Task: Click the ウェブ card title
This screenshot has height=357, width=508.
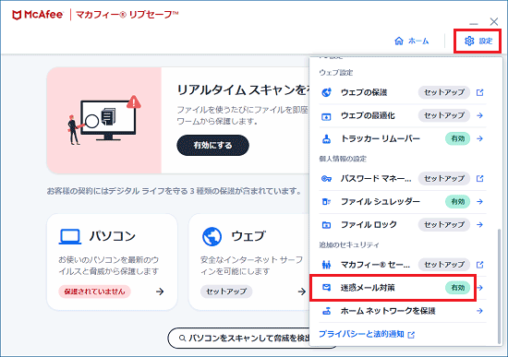Action: pyautogui.click(x=248, y=236)
